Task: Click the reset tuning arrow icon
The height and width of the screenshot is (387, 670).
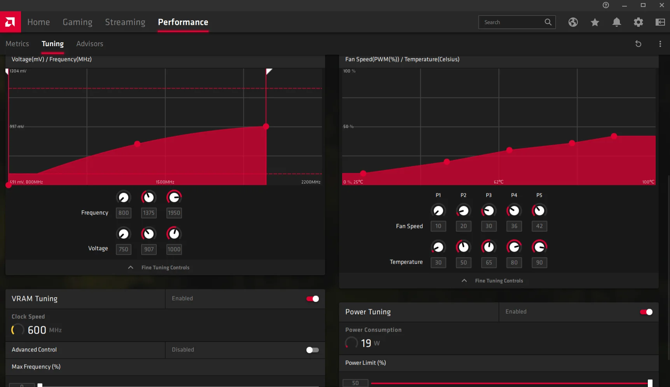Action: tap(638, 44)
